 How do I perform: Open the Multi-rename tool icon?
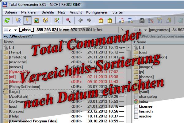pos(151,20)
